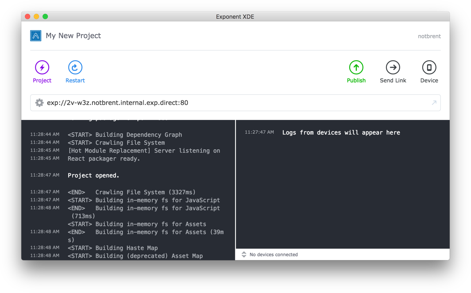Open URL settings gear icon

pos(39,103)
